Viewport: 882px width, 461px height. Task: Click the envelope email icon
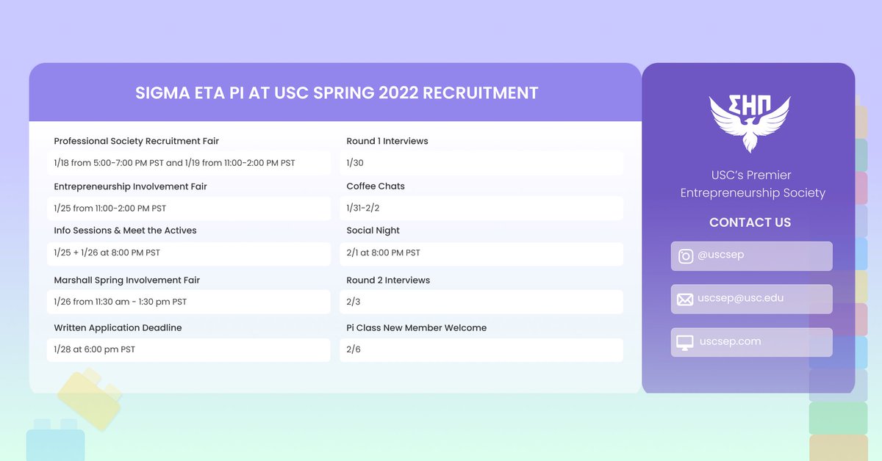(685, 300)
